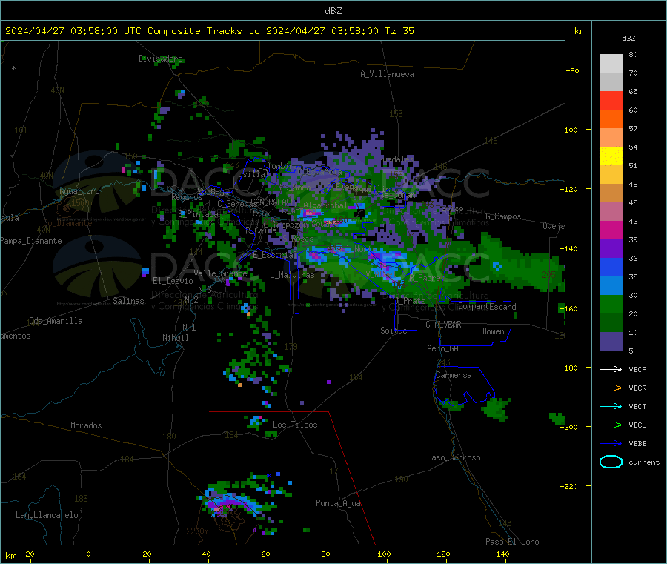The width and height of the screenshot is (667, 564).
Task: Click the Soitue map label
Action: point(394,331)
